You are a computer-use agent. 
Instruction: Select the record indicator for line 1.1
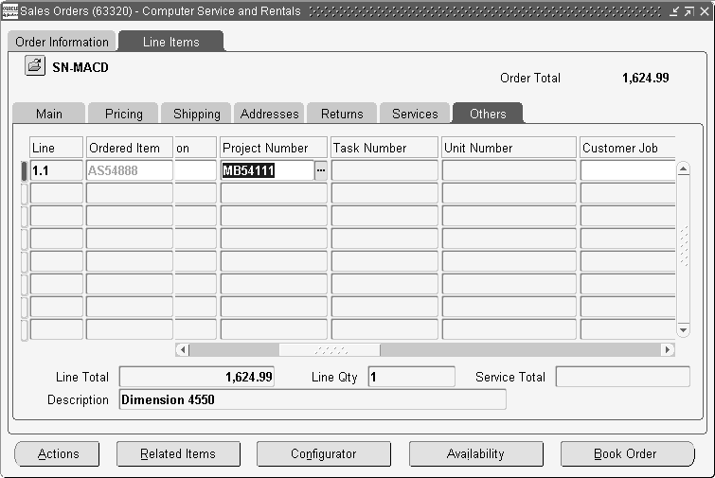point(25,170)
